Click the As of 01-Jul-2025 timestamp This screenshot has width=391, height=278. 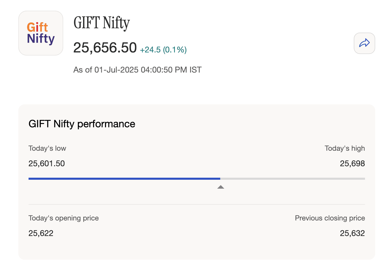137,70
